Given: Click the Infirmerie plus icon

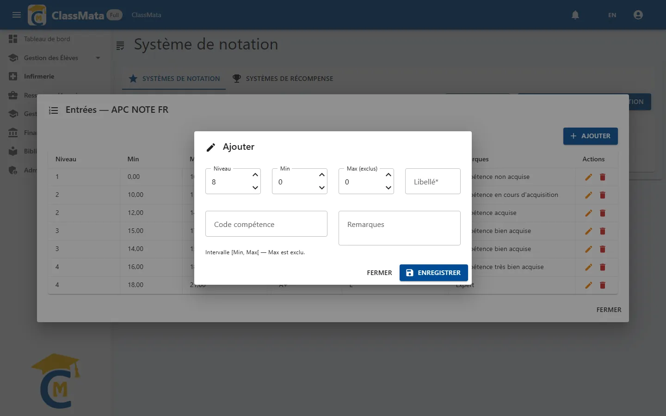Looking at the screenshot, I should pyautogui.click(x=13, y=76).
